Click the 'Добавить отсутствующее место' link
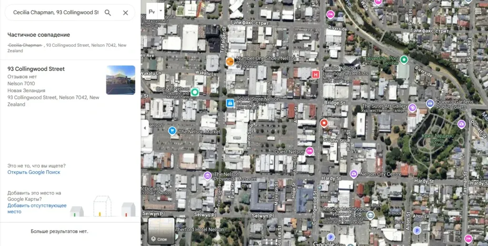The image size is (488, 246). tap(37, 209)
